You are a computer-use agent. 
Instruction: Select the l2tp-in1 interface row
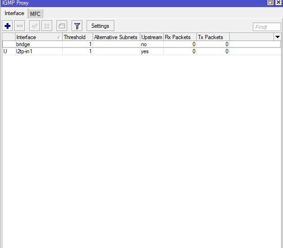[141, 51]
